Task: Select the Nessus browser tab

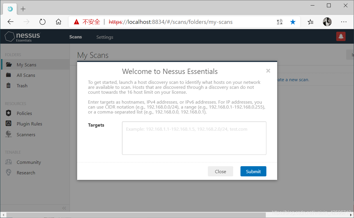Action: click(x=10, y=9)
